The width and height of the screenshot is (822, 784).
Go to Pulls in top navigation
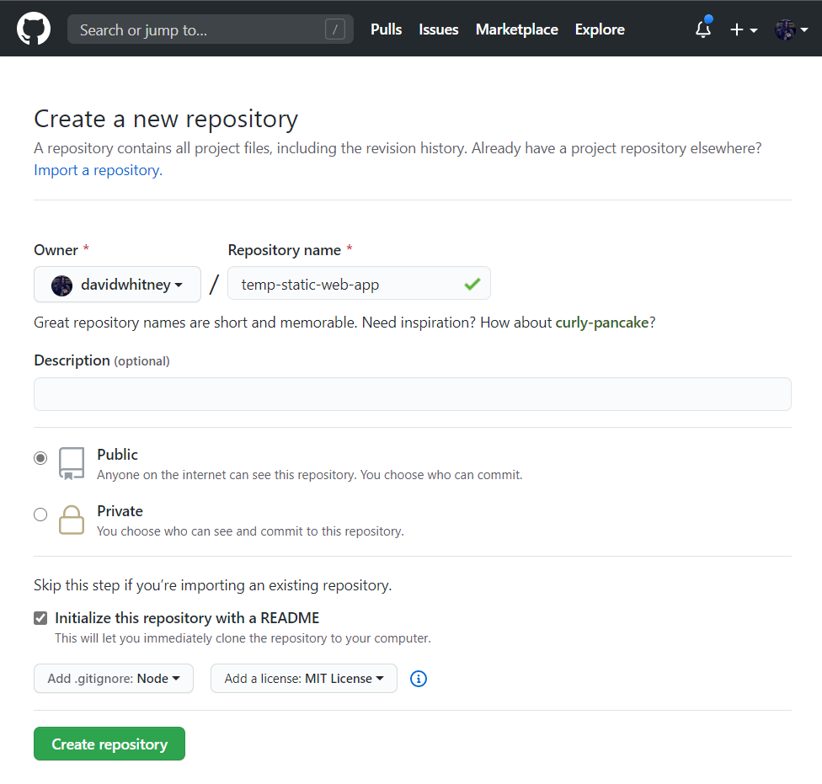tap(387, 29)
